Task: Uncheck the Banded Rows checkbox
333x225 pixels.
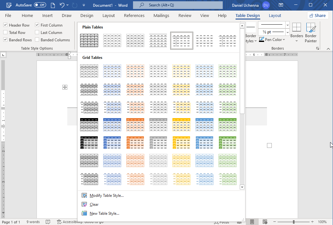Action: tap(5, 40)
